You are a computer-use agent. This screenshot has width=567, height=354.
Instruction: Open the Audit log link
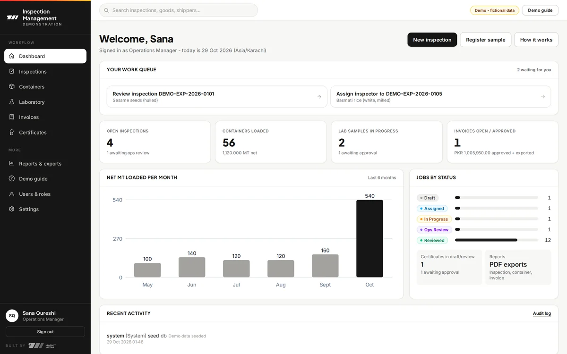pos(541,313)
